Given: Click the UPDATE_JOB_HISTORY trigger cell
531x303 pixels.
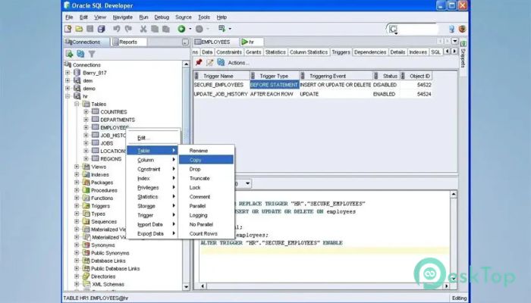Looking at the screenshot, I should (221, 94).
